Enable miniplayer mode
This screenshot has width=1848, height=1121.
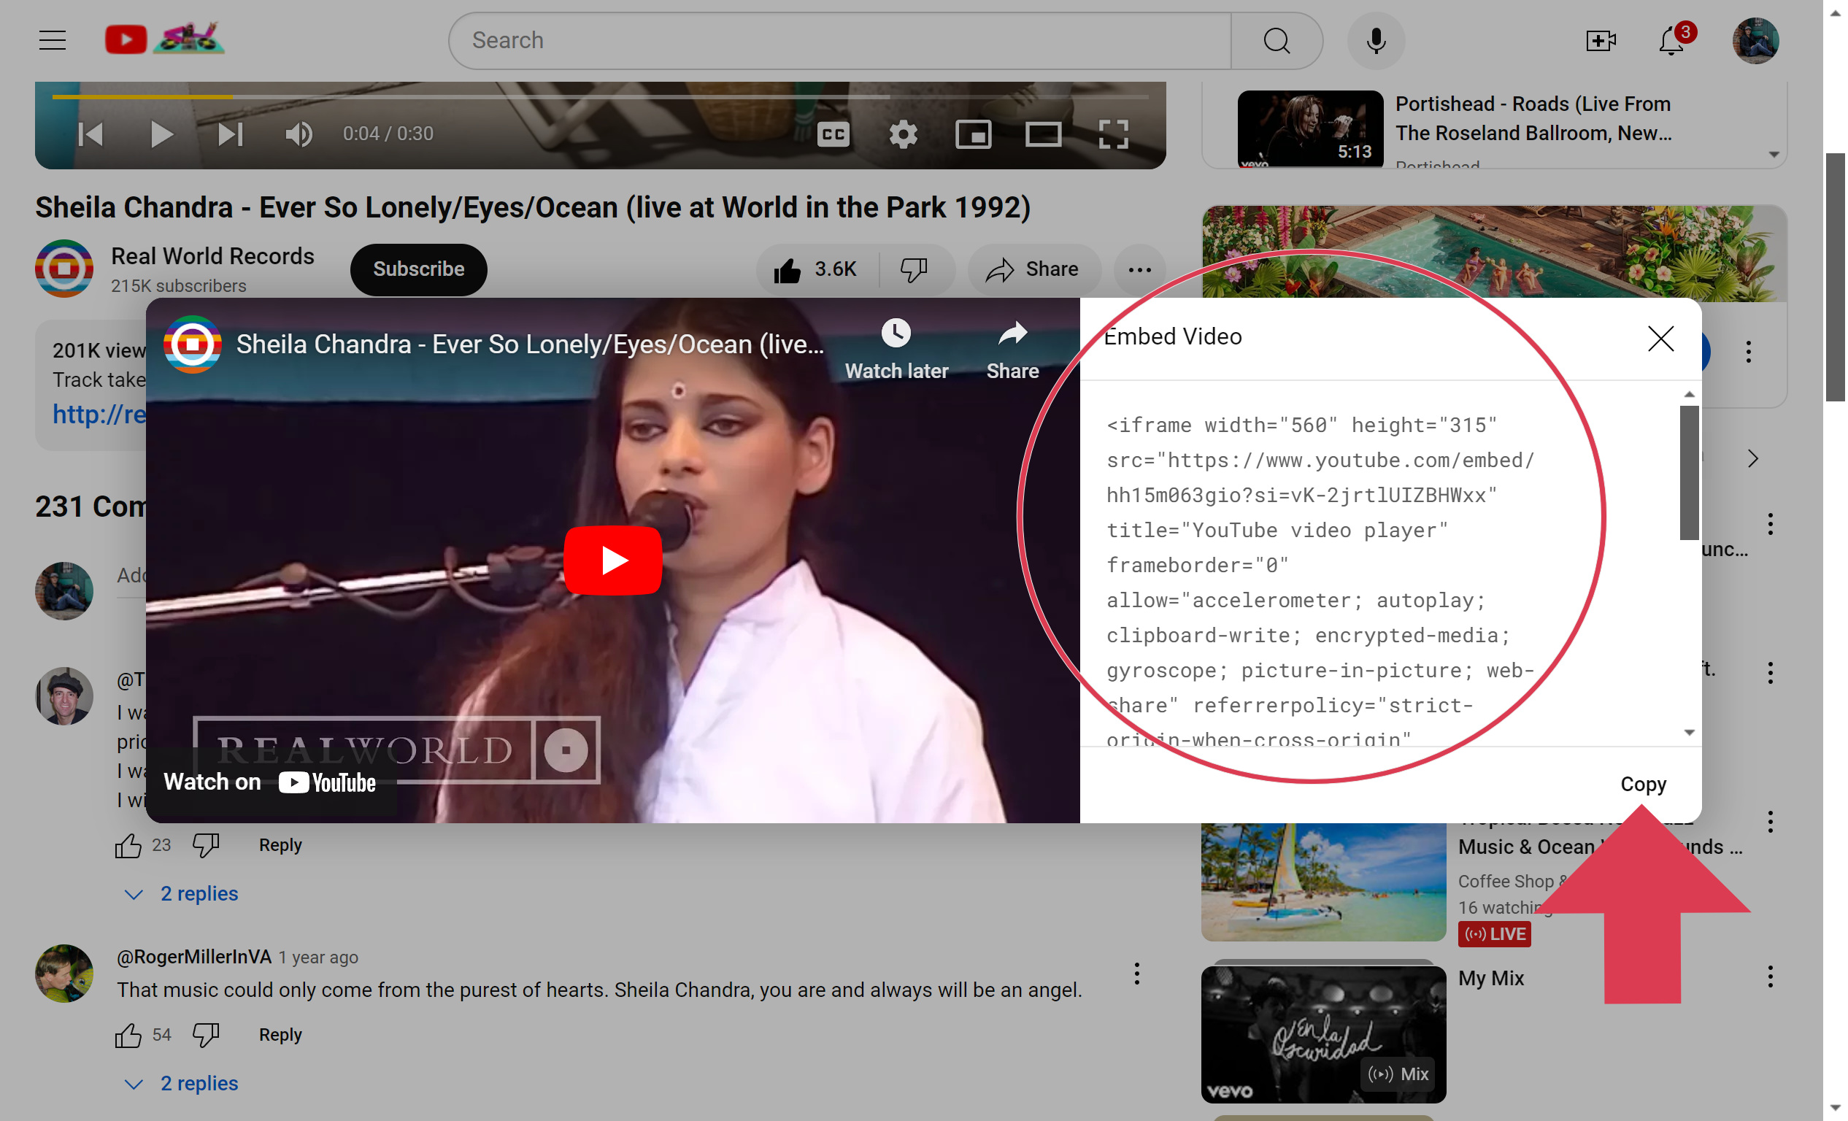(973, 134)
